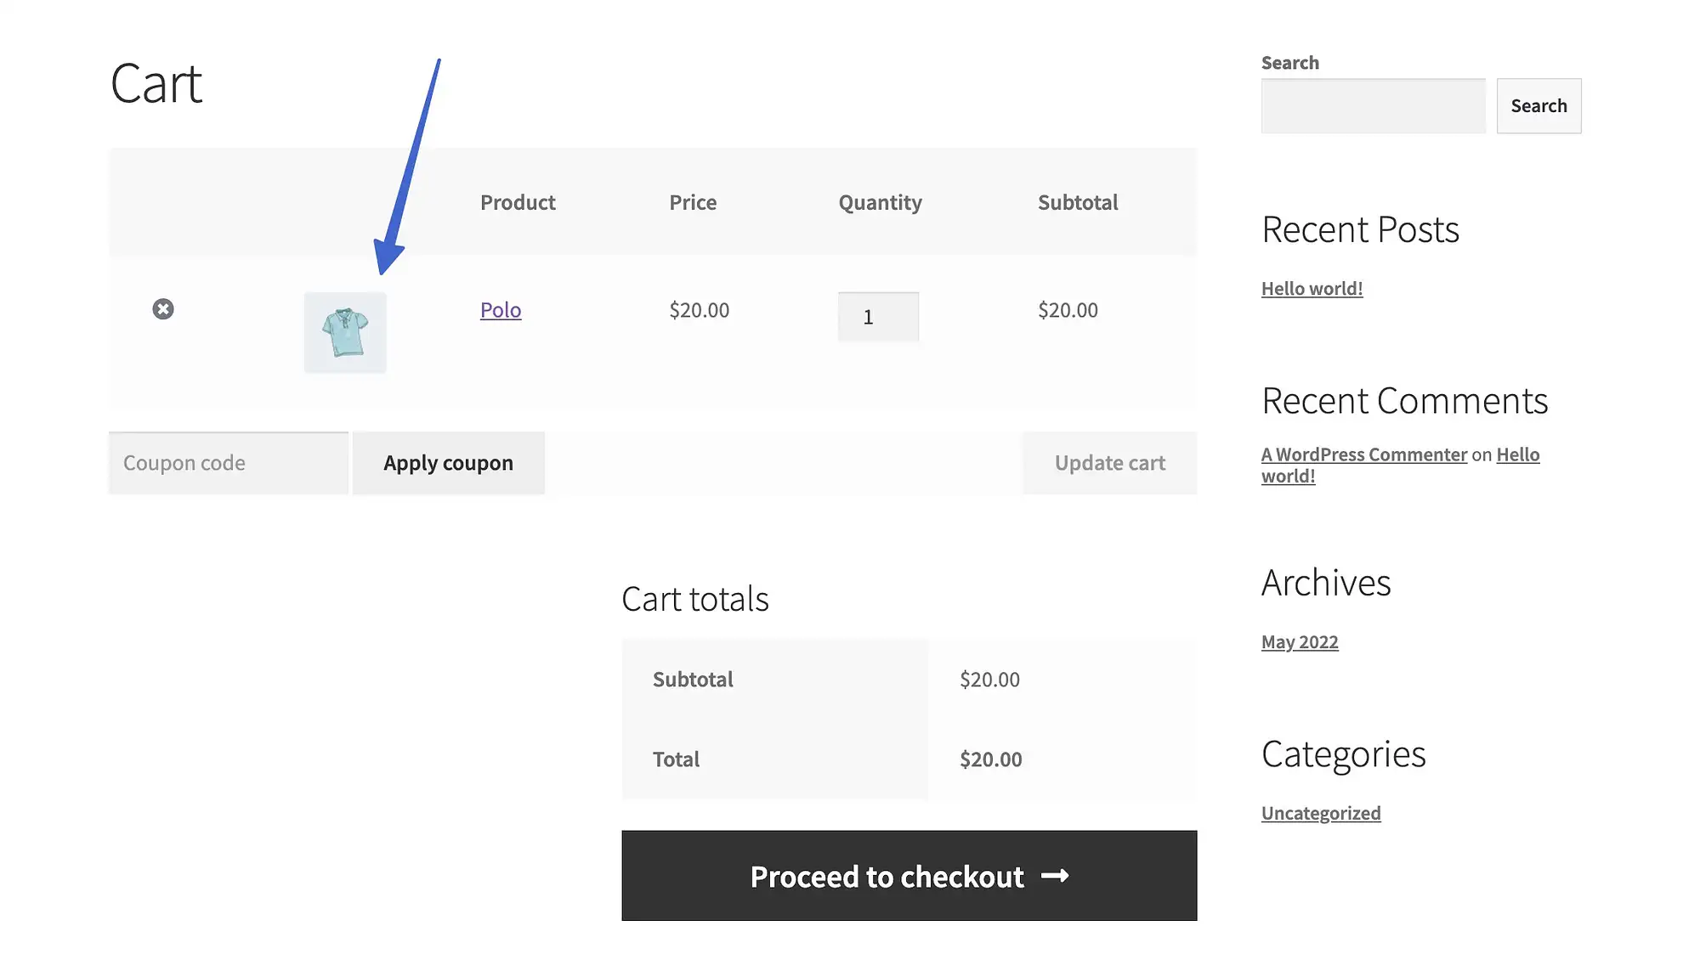
Task: Click the A WordPress Commenter link
Action: (x=1363, y=454)
